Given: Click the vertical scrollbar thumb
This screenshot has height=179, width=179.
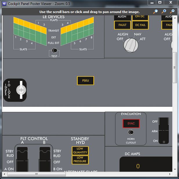Looking at the screenshot, I should point(175,67).
